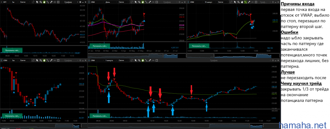Click the График title of CRM 1-minute chart
The width and height of the screenshot is (330, 129).
coord(213,60)
